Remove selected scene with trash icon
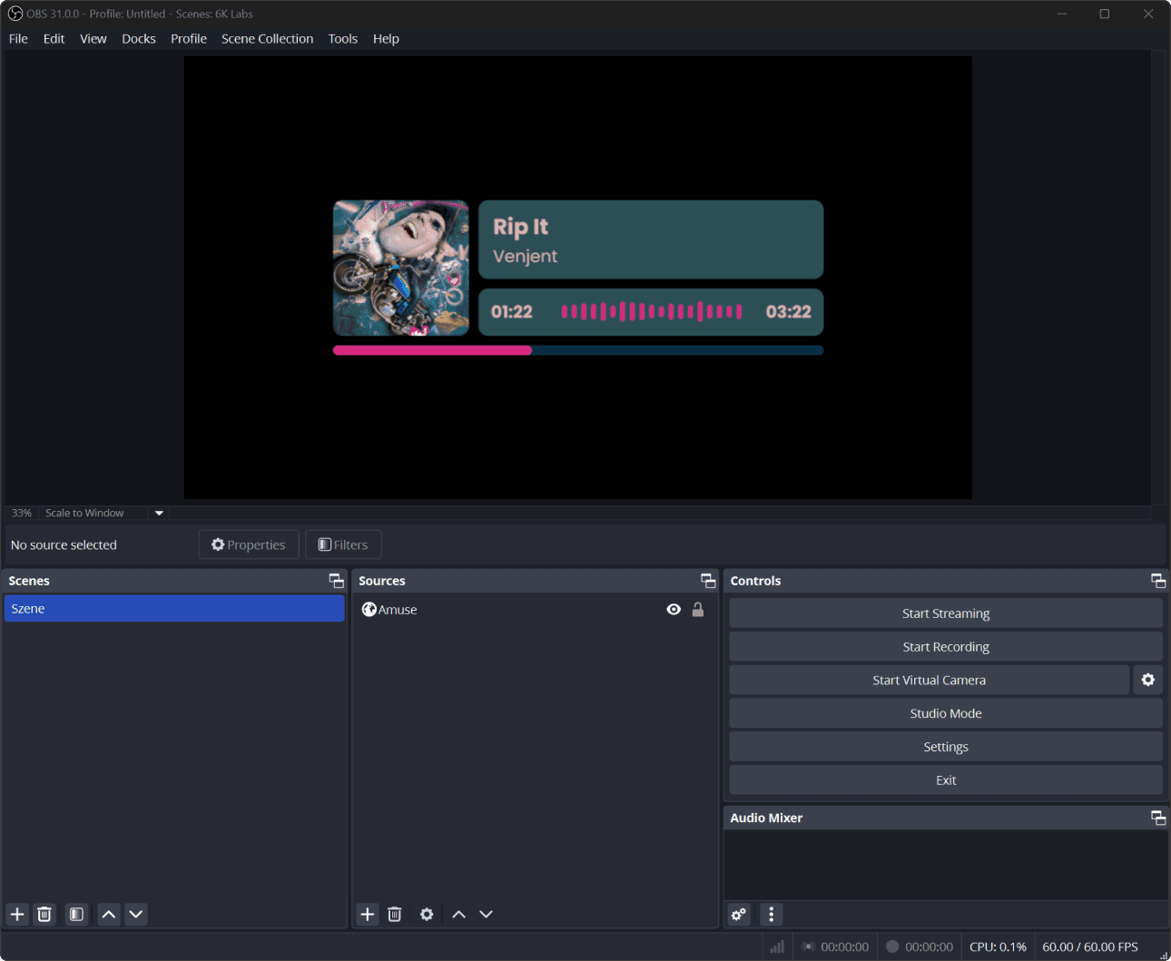Viewport: 1171px width, 961px height. 44,914
